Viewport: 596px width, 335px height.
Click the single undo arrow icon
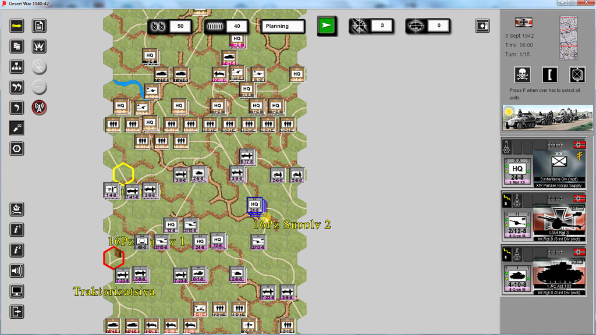click(17, 108)
